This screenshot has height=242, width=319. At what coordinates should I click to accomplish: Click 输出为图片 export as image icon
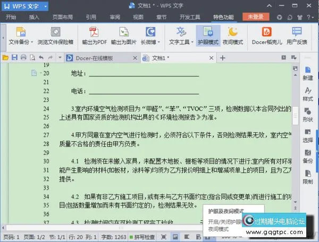coord(123,35)
